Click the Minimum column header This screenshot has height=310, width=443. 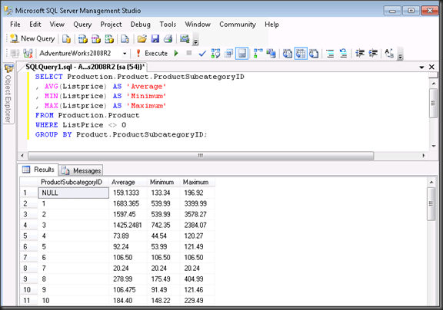(163, 182)
